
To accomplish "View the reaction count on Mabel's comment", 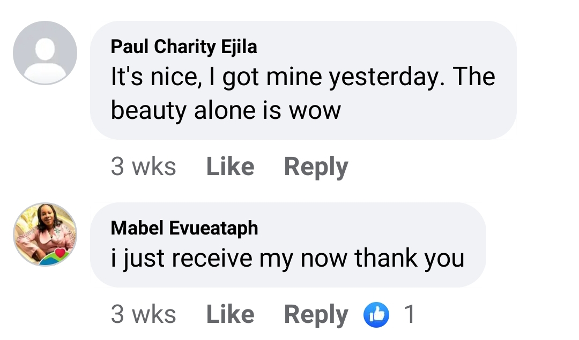I will point(409,314).
